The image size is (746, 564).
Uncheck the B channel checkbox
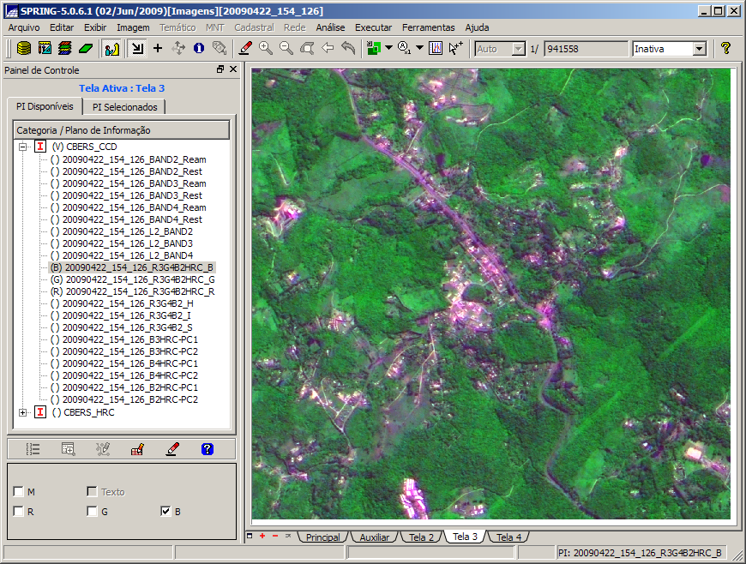[x=165, y=512]
